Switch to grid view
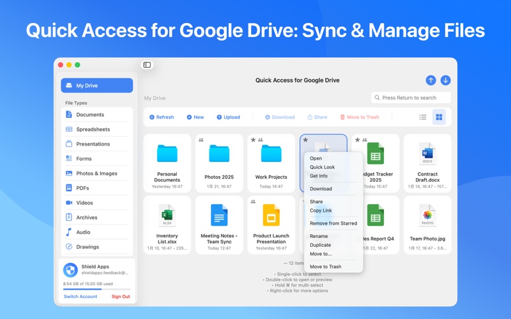This screenshot has width=511, height=319. [x=439, y=117]
